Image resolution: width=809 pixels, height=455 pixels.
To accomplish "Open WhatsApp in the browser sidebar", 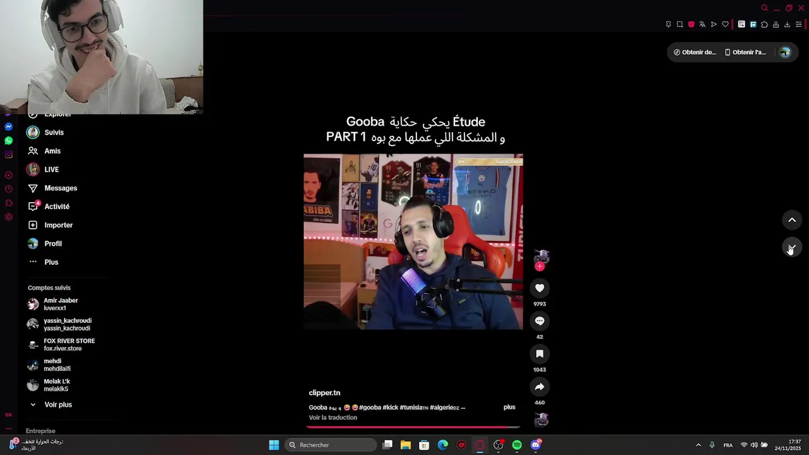I will pos(8,141).
